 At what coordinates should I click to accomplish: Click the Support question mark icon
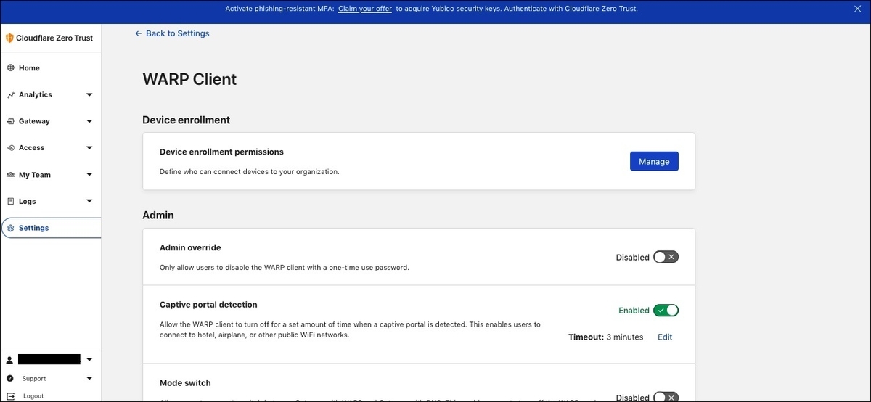(x=9, y=379)
